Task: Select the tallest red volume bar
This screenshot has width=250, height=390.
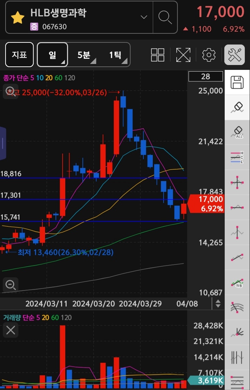Action: click(x=62, y=357)
